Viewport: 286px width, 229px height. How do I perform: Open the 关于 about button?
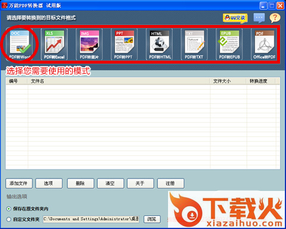coord(141,183)
